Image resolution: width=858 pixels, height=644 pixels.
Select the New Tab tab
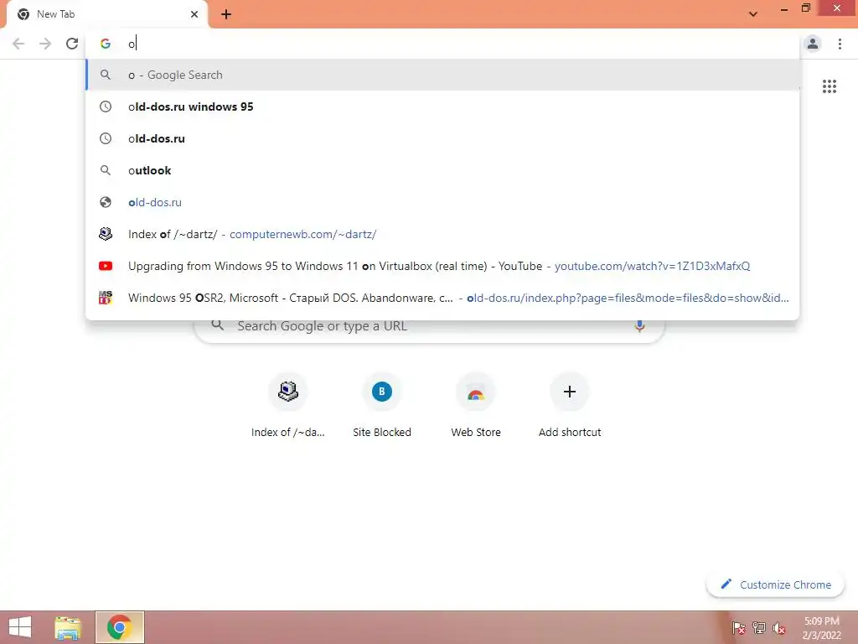(106, 15)
